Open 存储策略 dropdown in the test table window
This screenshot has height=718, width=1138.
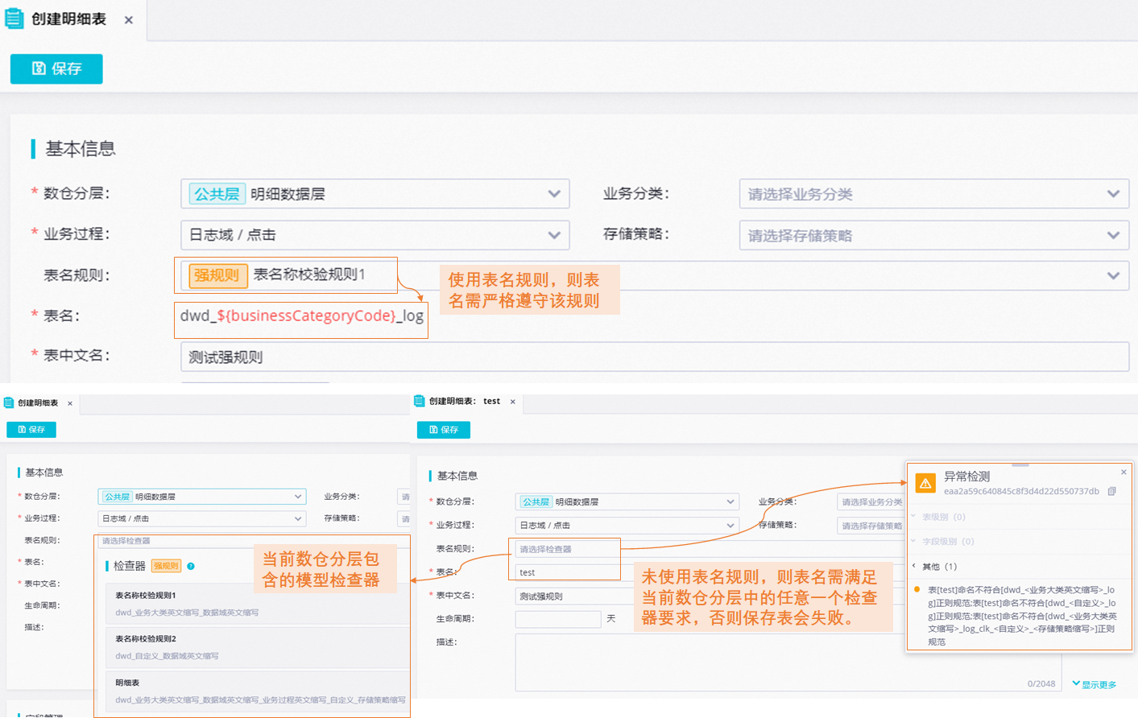(x=871, y=526)
